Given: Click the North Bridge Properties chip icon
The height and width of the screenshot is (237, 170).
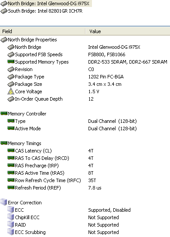Looking at the screenshot, I should (x=4, y=40).
